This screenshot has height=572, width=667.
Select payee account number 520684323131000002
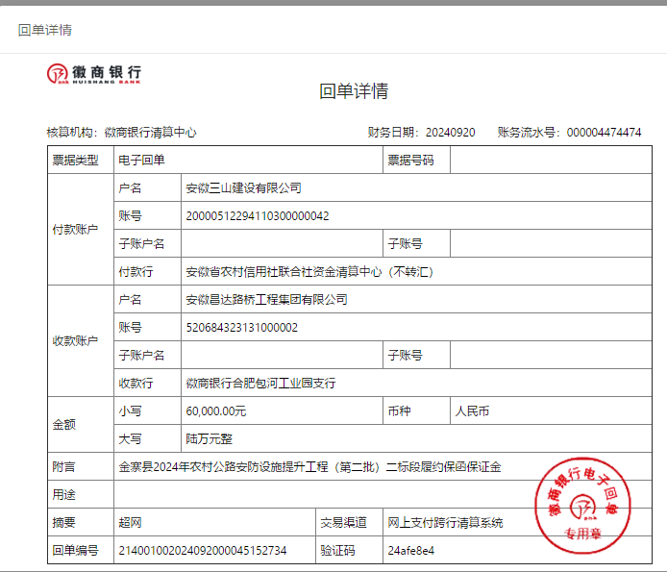tap(241, 328)
